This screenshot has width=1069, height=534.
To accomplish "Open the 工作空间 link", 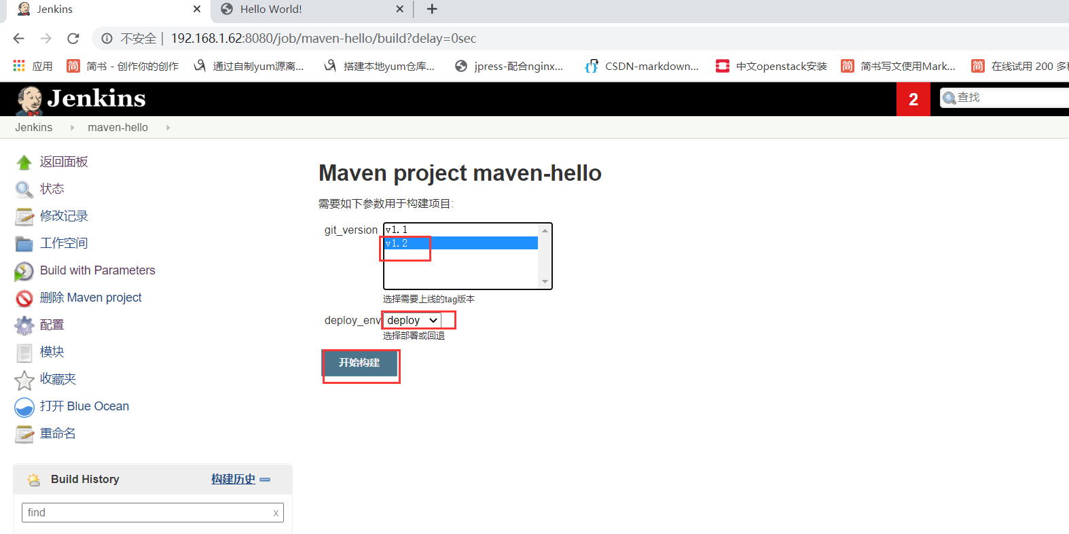I will (x=64, y=243).
